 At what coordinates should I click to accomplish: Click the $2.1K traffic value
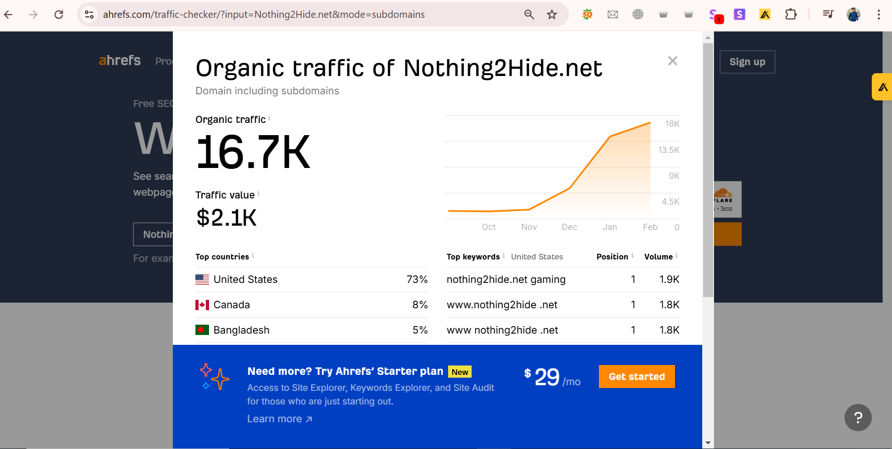[226, 218]
